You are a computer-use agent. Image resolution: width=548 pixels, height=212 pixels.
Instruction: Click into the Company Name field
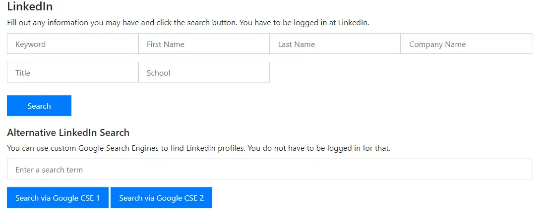pyautogui.click(x=466, y=44)
